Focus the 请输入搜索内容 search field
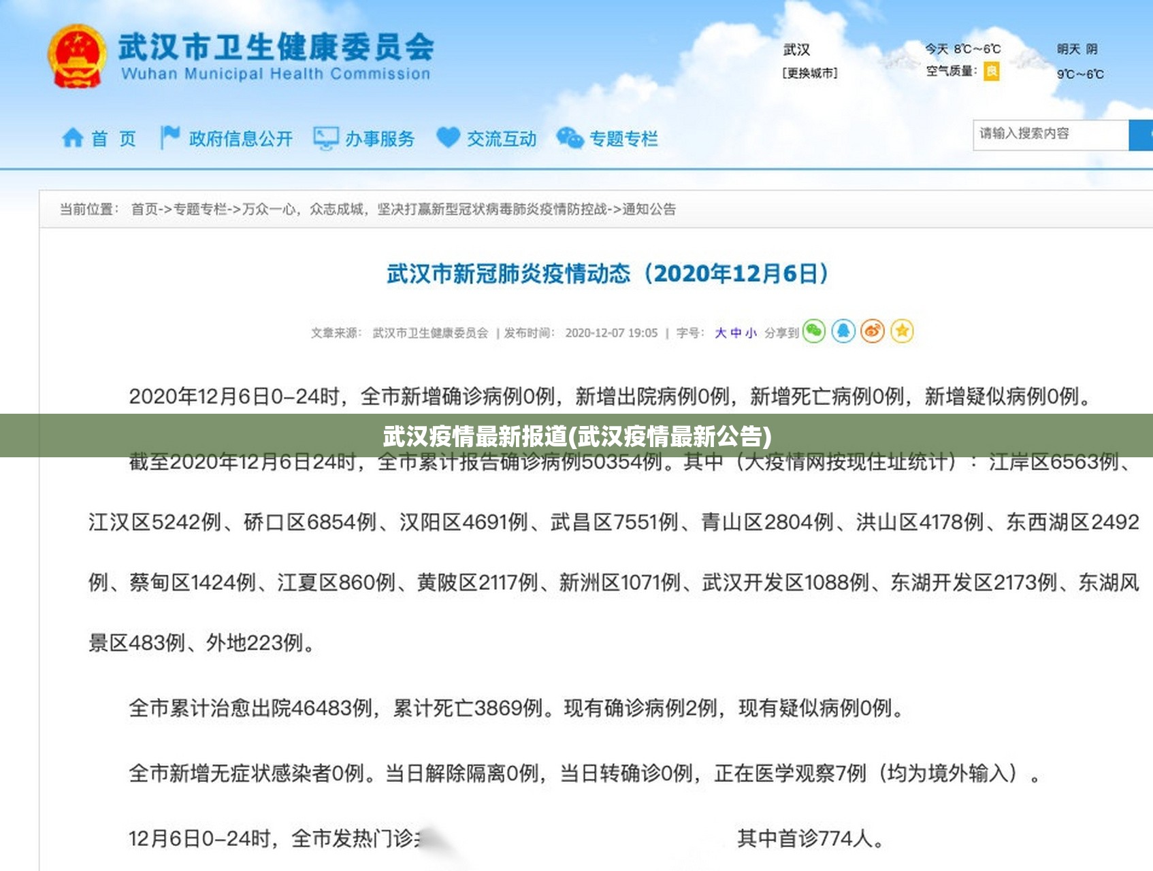 coord(1051,135)
